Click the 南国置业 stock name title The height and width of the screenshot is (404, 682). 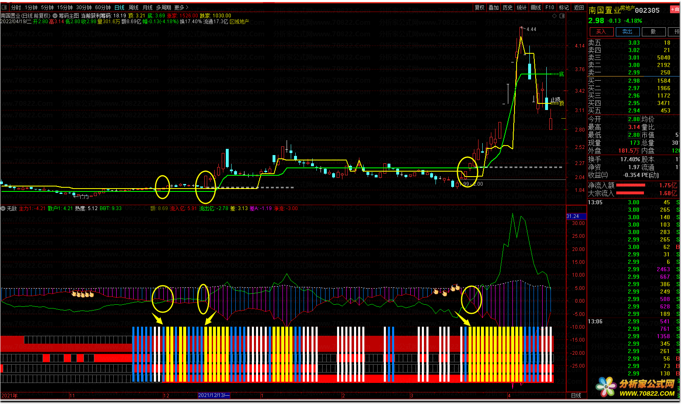point(605,10)
